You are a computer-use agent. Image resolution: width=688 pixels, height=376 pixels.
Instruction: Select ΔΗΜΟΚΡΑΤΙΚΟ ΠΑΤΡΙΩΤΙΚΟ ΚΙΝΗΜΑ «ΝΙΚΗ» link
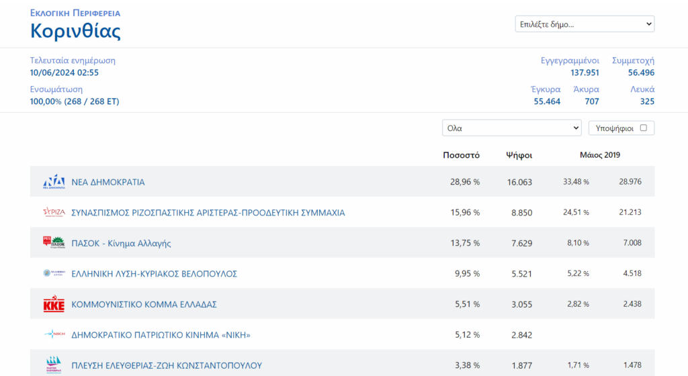[161, 335]
